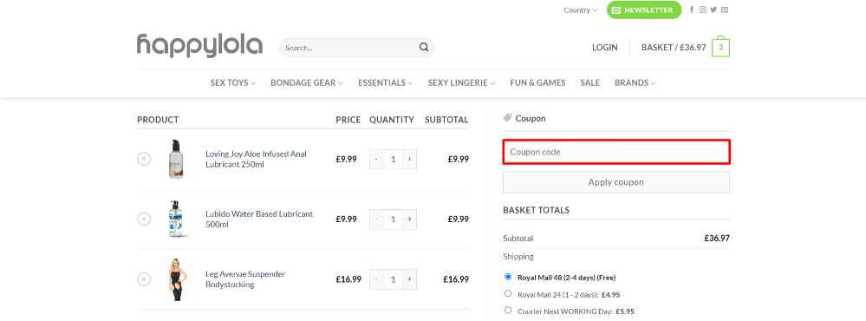This screenshot has width=866, height=321.
Task: Increase quantity of Leg Avenue Bodystocking
Action: point(409,279)
